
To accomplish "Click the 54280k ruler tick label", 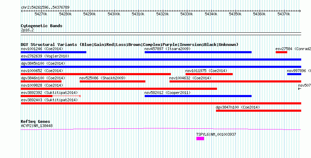I will click(65, 14).
